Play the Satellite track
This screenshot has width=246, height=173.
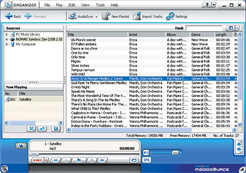79,160
